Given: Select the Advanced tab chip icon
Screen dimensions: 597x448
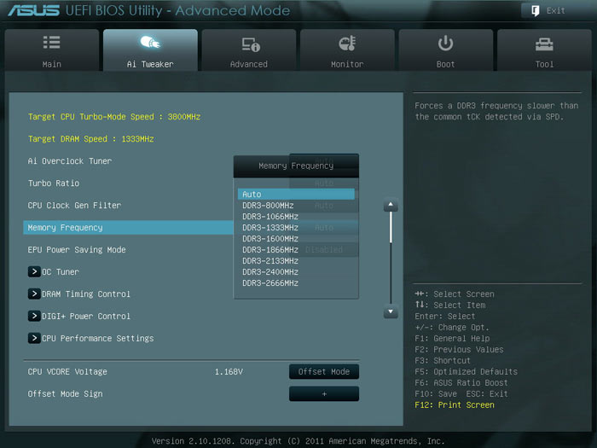Looking at the screenshot, I should point(249,44).
